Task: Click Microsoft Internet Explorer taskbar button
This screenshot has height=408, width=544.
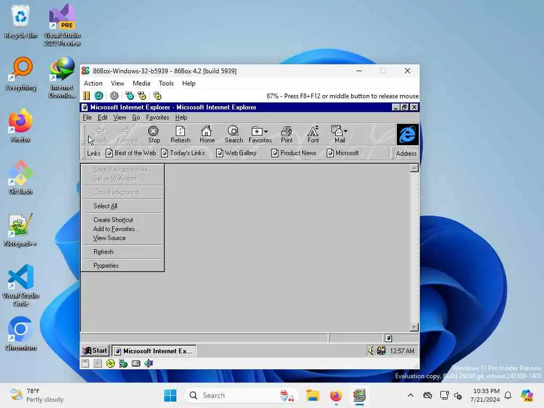Action: [x=154, y=351]
